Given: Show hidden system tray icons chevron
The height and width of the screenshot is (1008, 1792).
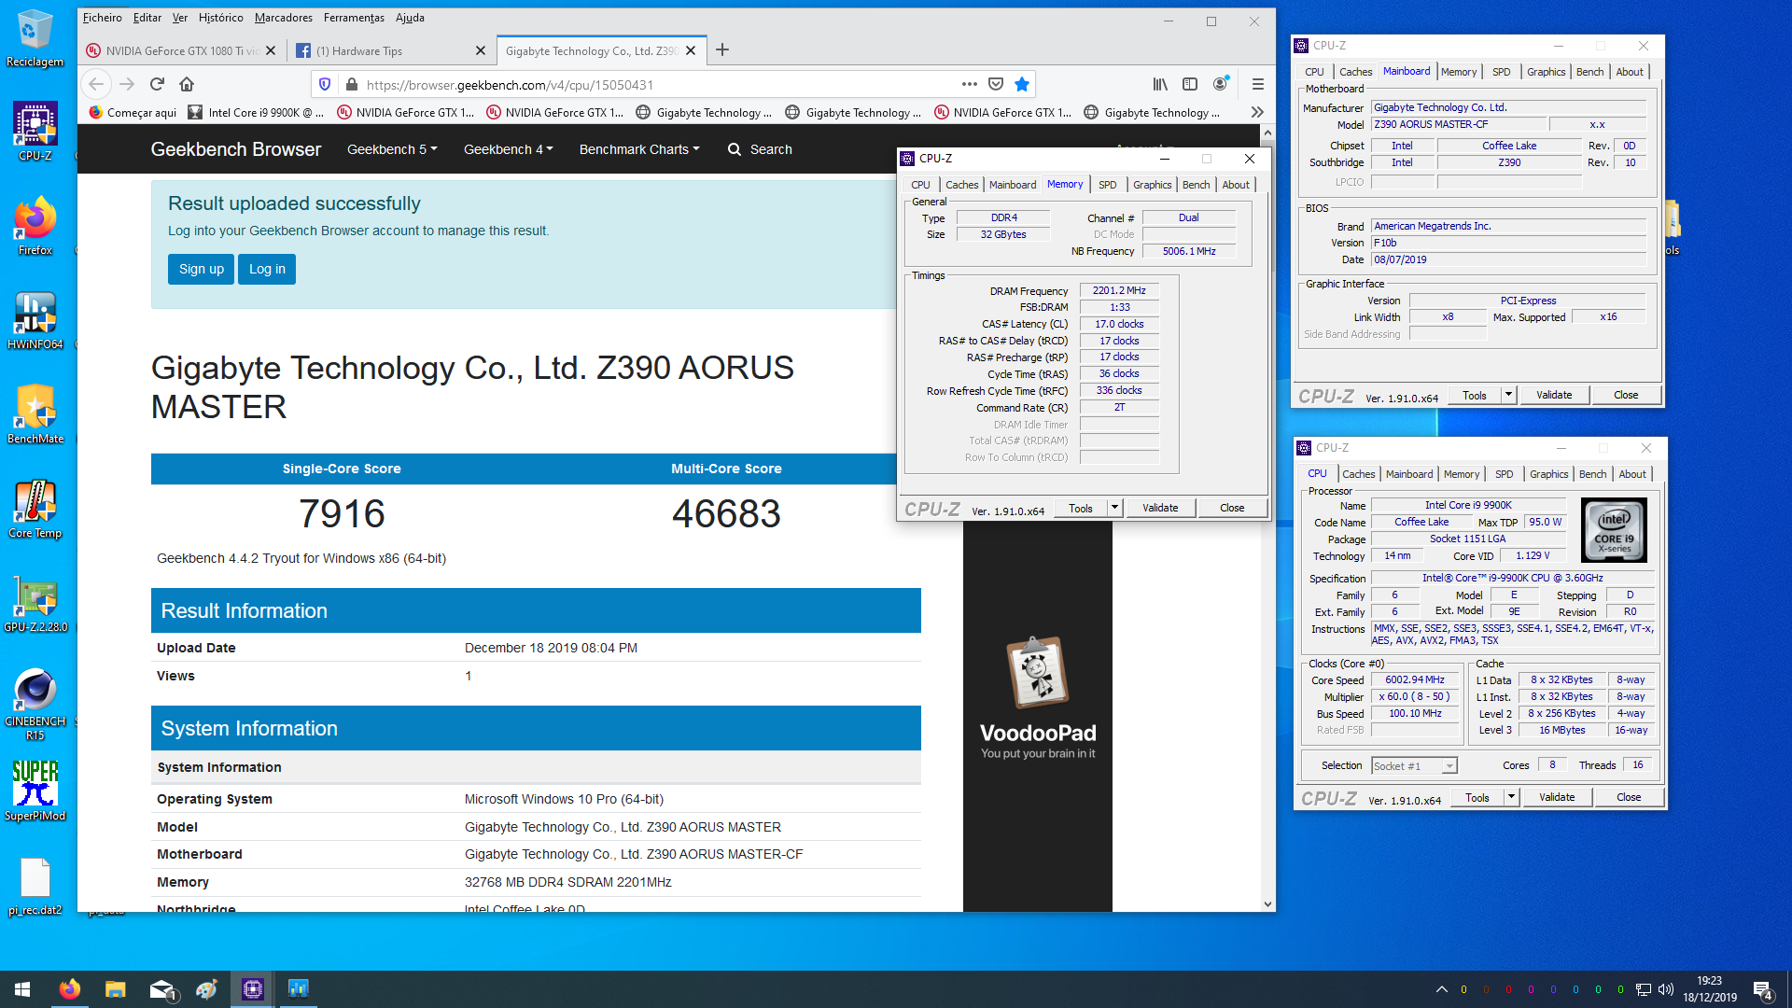Looking at the screenshot, I should (x=1441, y=989).
